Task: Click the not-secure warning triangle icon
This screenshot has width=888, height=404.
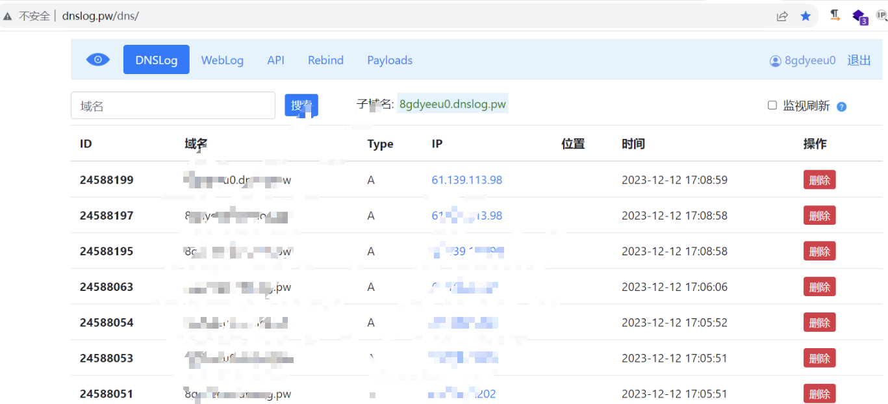Action: 8,16
